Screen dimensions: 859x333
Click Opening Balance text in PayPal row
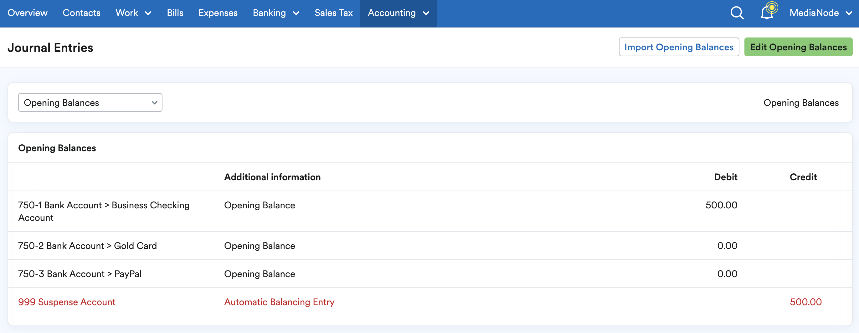260,274
